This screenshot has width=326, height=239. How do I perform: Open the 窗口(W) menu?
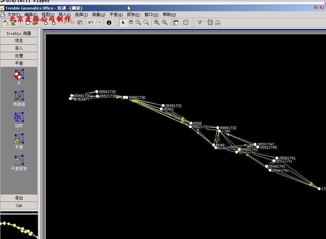coord(151,15)
